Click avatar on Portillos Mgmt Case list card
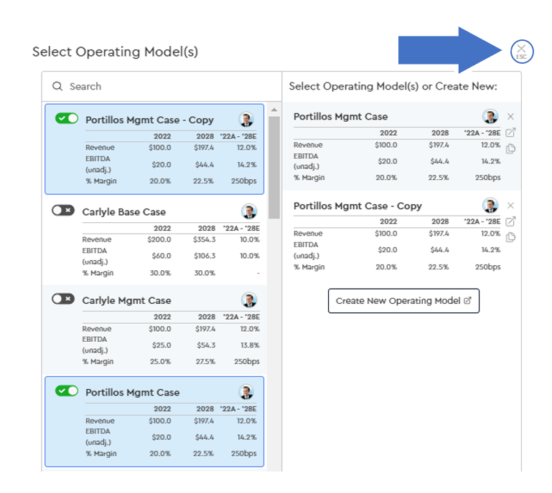552x493 pixels. 246,392
